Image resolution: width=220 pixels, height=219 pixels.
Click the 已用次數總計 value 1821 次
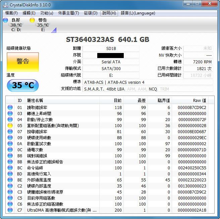(x=198, y=69)
